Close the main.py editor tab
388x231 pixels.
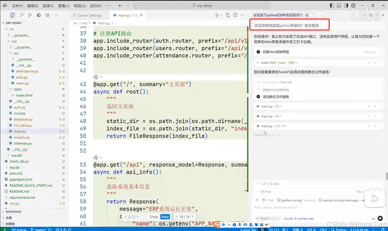pos(141,15)
